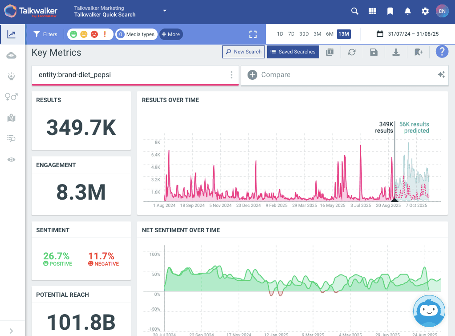Open the apps grid menu
The width and height of the screenshot is (455, 336).
pyautogui.click(x=373, y=12)
